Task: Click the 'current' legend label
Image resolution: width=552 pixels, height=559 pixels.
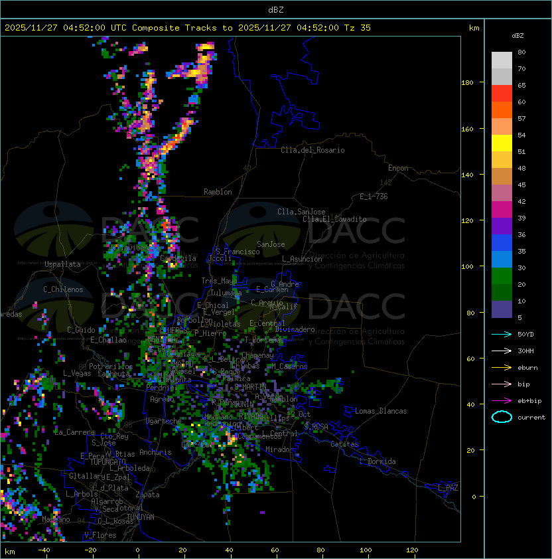Action: (531, 418)
